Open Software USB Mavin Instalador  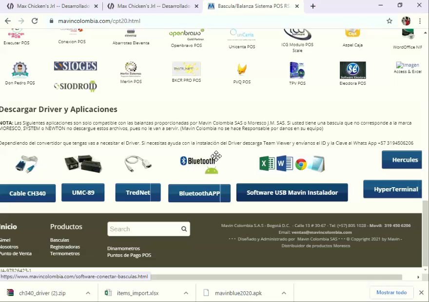pyautogui.click(x=292, y=192)
